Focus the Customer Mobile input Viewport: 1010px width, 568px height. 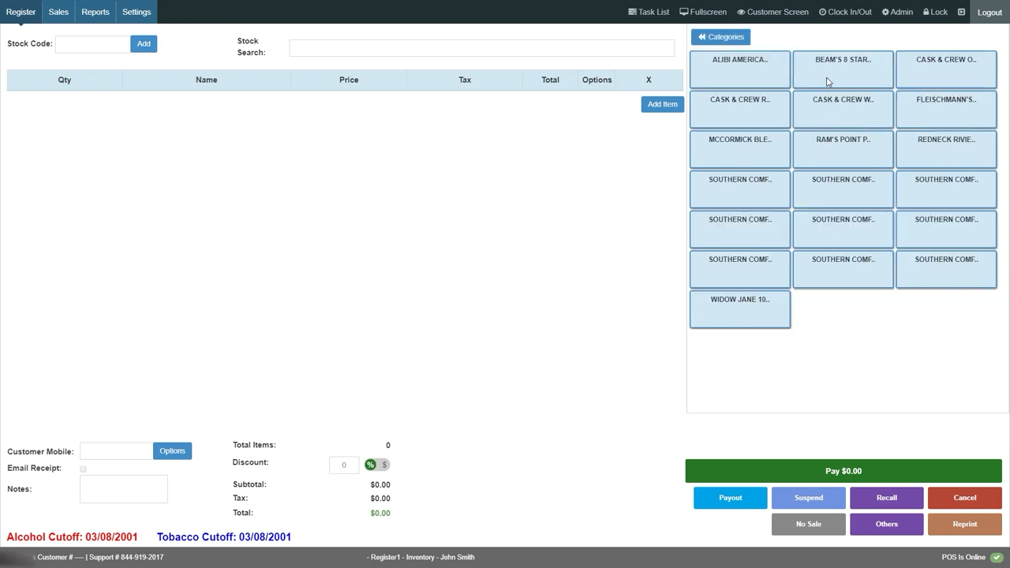[116, 451]
